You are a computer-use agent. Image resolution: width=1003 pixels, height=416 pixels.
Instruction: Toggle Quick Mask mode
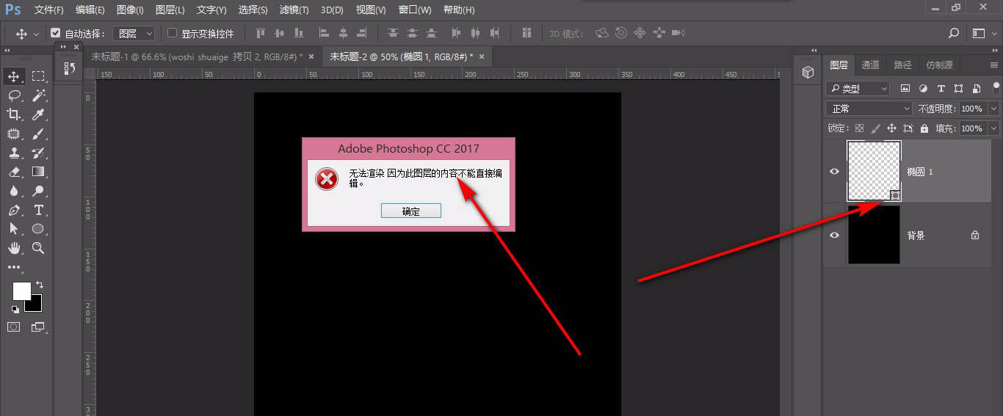14,326
